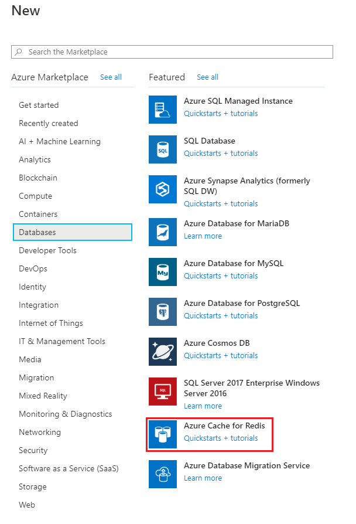Select the Integration category
Screen dimensions: 356x524
pos(39,305)
